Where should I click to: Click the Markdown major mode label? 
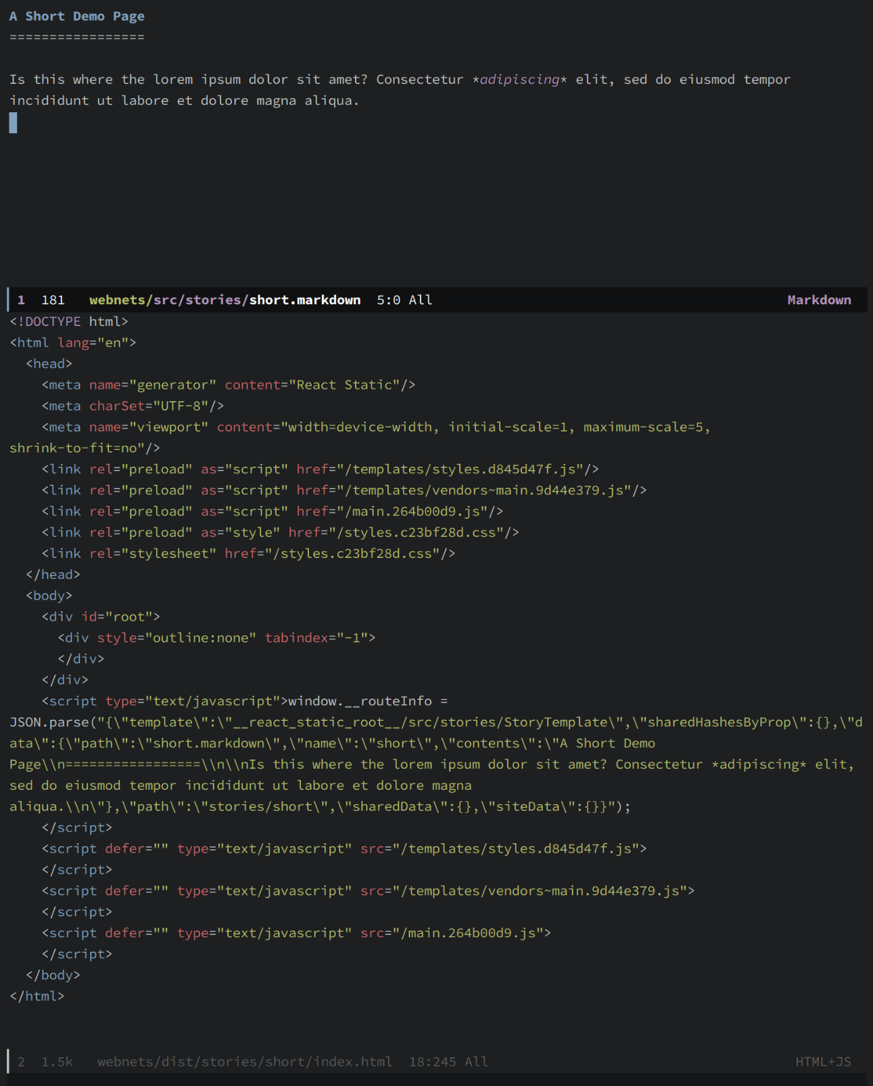819,300
